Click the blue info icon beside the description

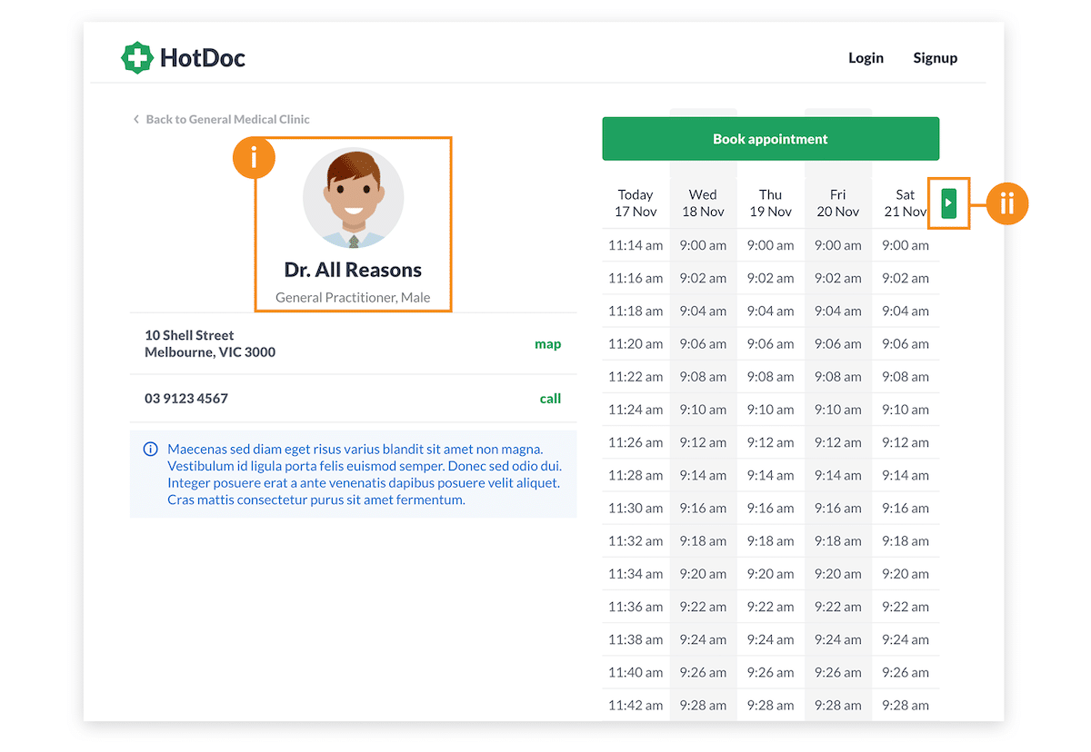[x=150, y=449]
